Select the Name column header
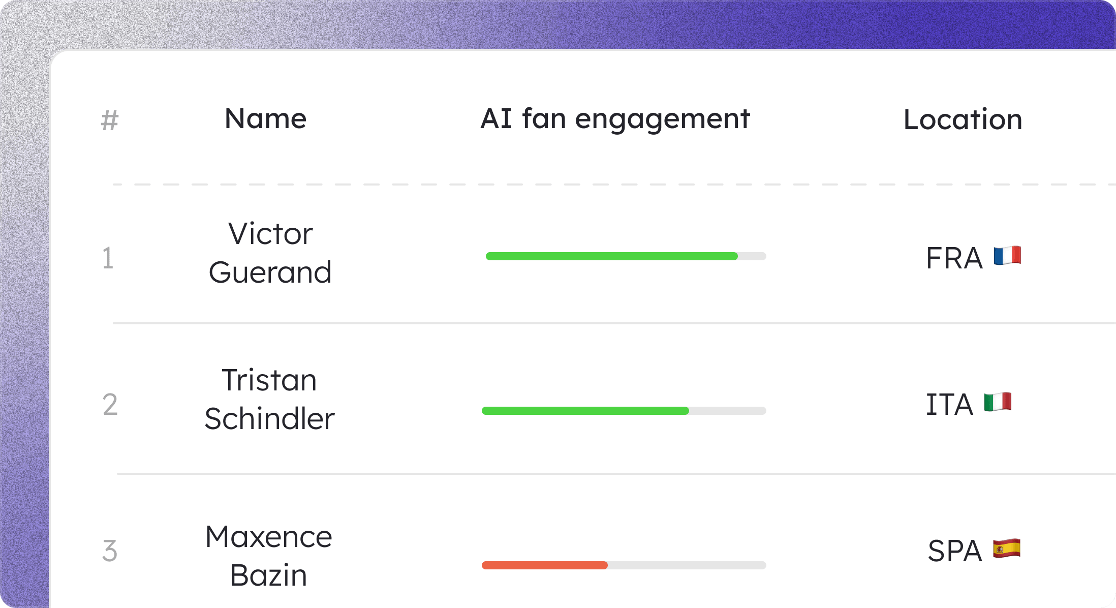The width and height of the screenshot is (1116, 608). tap(266, 119)
